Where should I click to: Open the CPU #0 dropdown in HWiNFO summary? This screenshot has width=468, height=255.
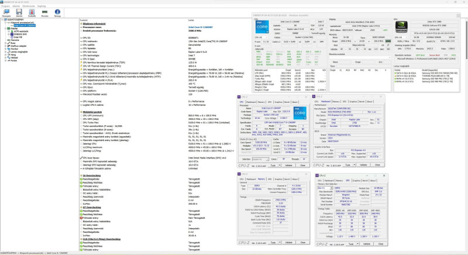[260, 37]
